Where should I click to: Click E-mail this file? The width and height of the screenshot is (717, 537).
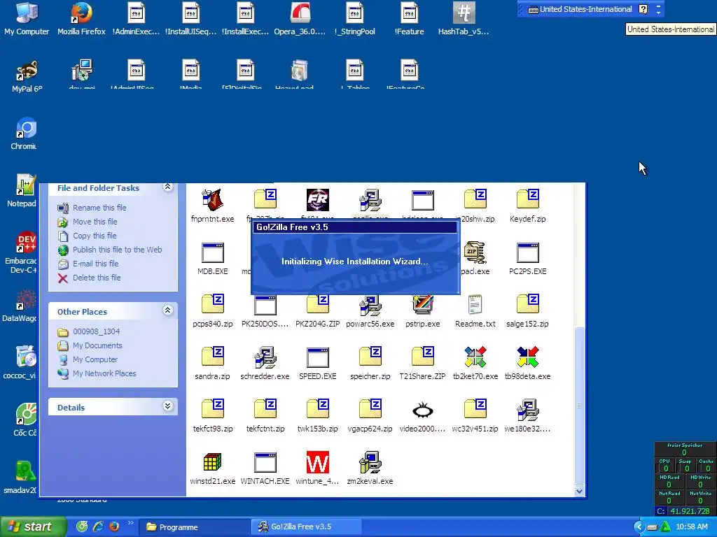click(x=95, y=264)
